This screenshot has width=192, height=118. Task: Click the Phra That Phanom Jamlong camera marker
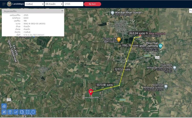(161, 46)
